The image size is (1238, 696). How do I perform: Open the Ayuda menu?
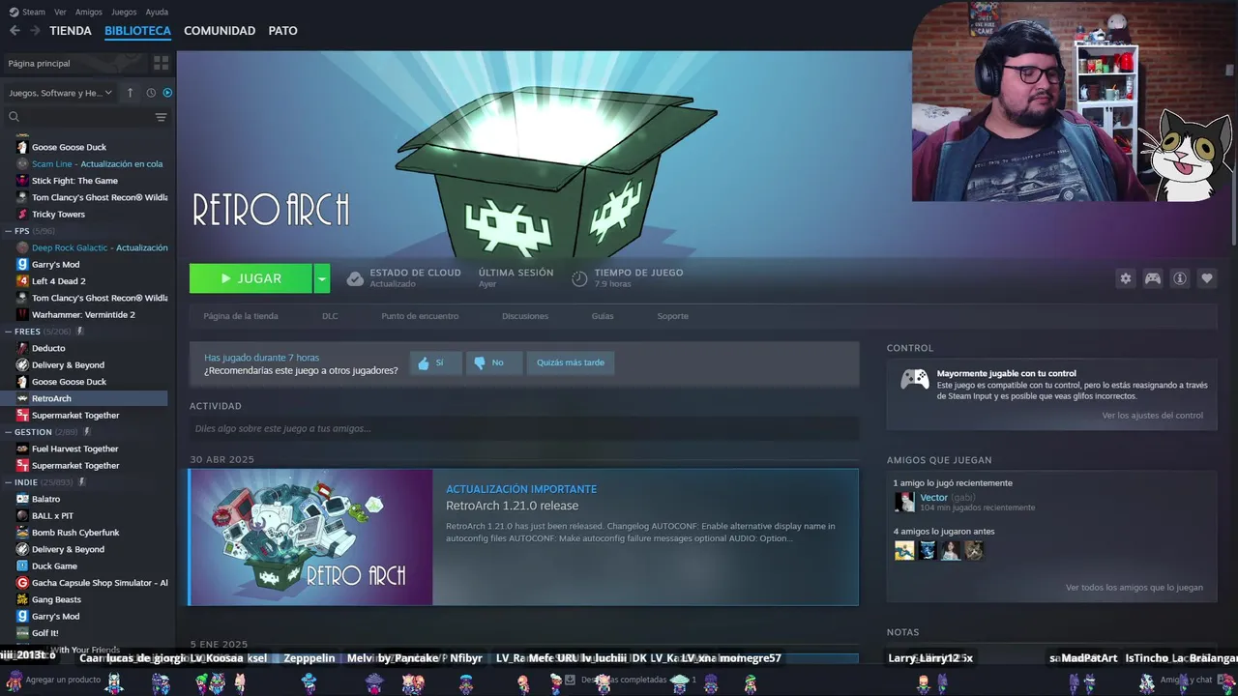[x=157, y=12]
